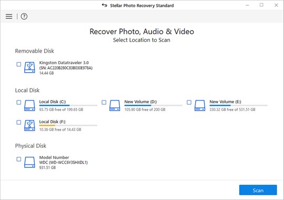Click the Local Disk (C:) usage bar
This screenshot has width=284, height=200.
[68, 105]
